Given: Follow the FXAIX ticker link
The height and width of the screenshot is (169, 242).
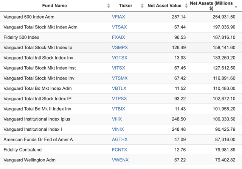Looking at the screenshot, I should click(x=118, y=38).
